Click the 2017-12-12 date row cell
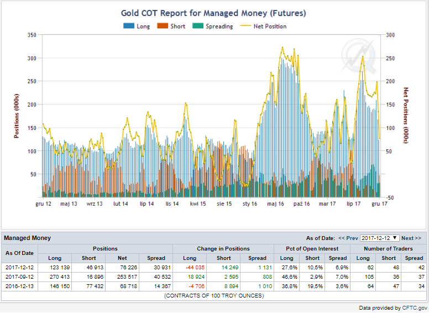Image resolution: width=429 pixels, height=313 pixels. pyautogui.click(x=19, y=267)
